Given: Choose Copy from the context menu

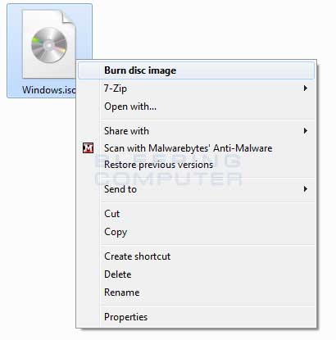Looking at the screenshot, I should click(x=196, y=232).
